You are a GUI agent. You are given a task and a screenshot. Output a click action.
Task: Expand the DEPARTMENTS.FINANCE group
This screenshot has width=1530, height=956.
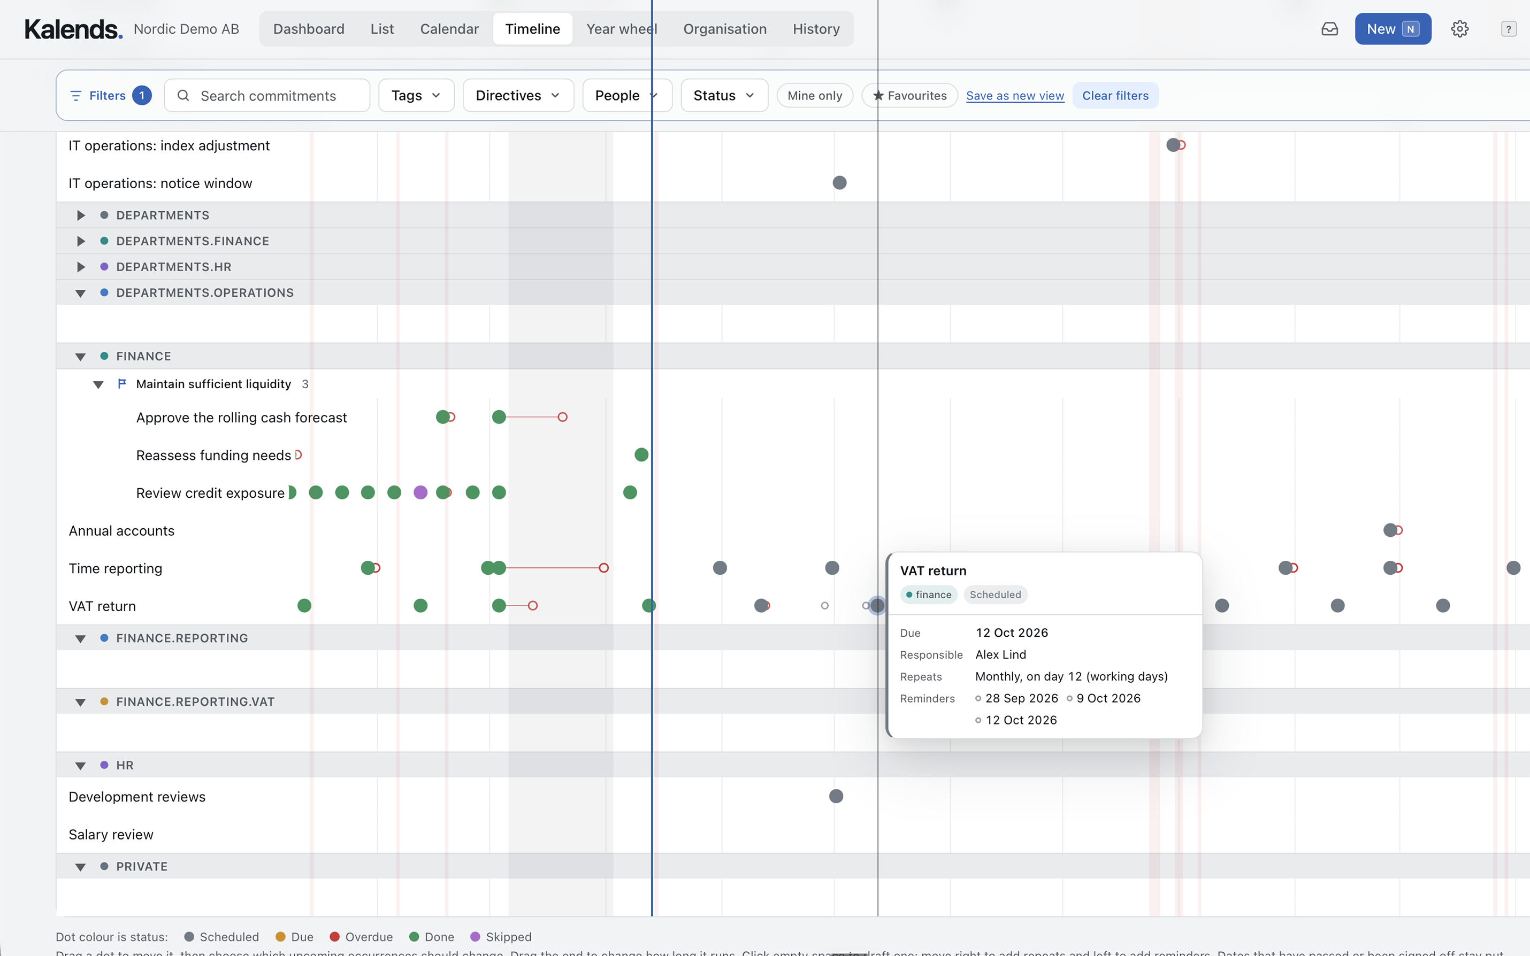(80, 241)
